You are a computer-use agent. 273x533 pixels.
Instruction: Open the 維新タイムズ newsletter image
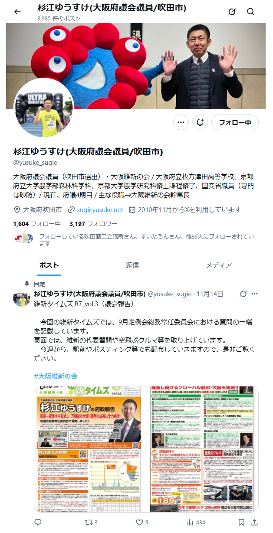click(146, 448)
